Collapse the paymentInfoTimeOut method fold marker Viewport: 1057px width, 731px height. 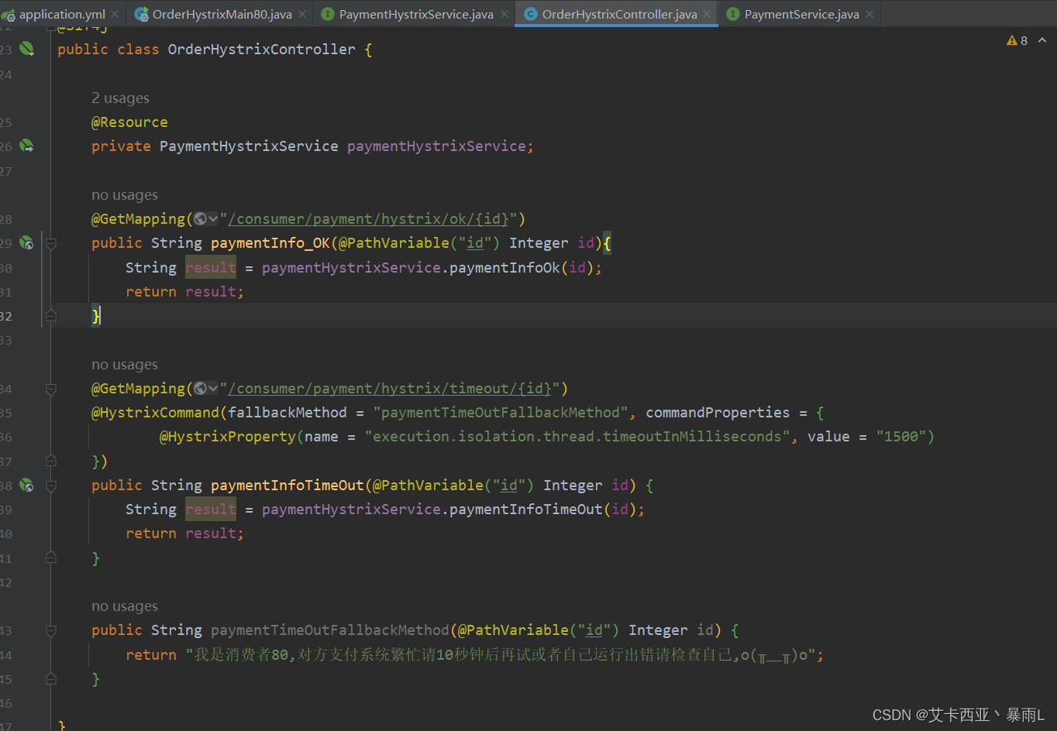(51, 486)
